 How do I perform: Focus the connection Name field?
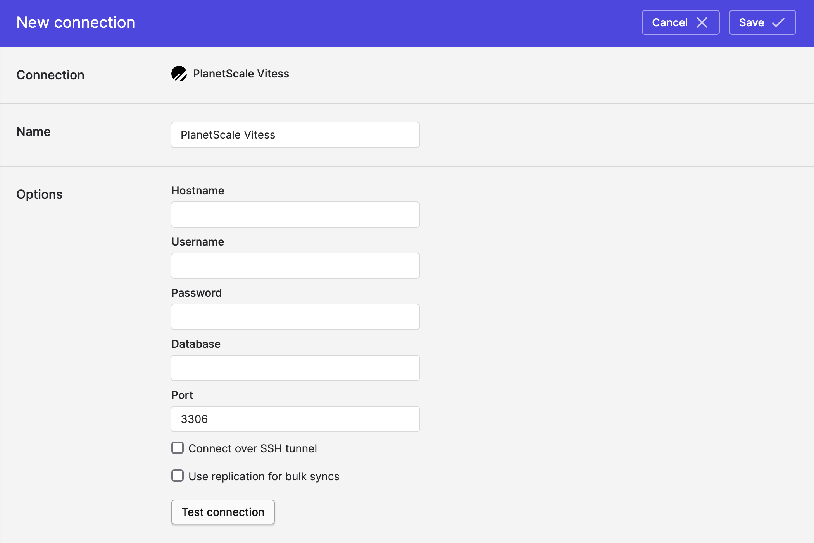[x=295, y=135]
